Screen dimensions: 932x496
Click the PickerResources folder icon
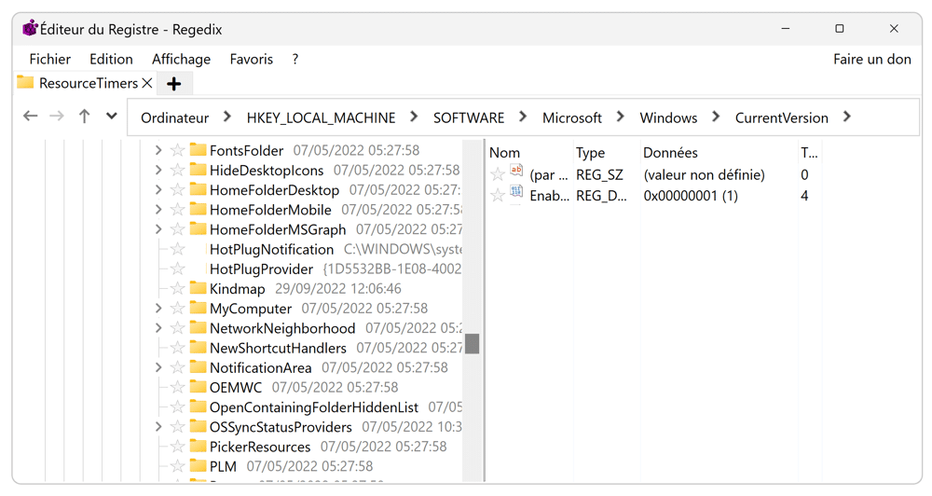click(198, 446)
